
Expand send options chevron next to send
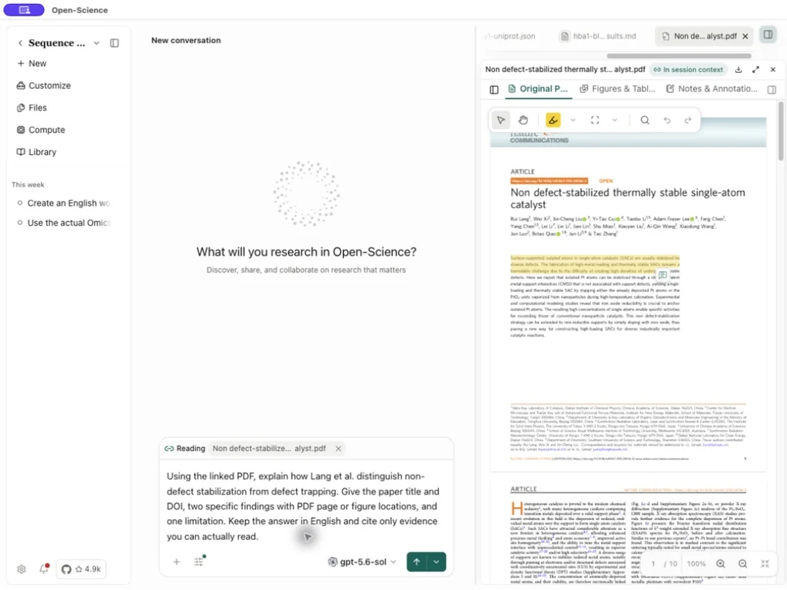[437, 562]
